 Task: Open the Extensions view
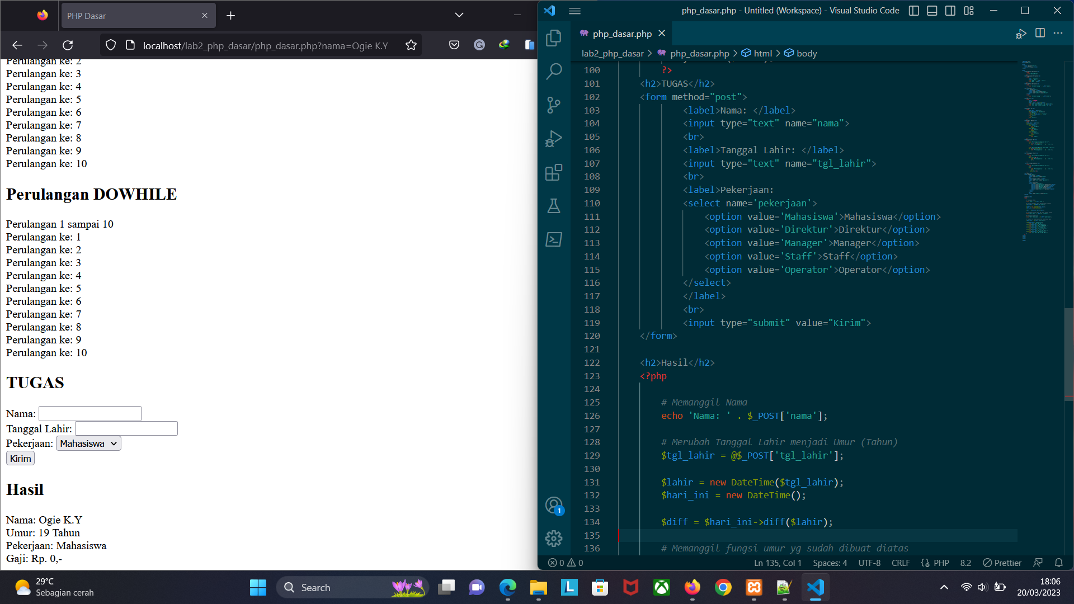pyautogui.click(x=553, y=172)
